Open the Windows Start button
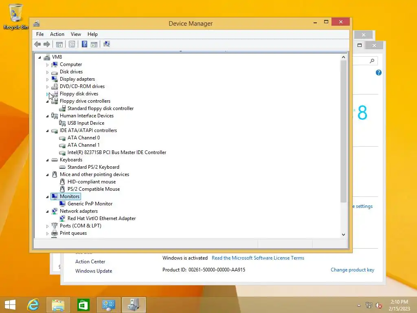Screen dimensions: 417x313 10,305
